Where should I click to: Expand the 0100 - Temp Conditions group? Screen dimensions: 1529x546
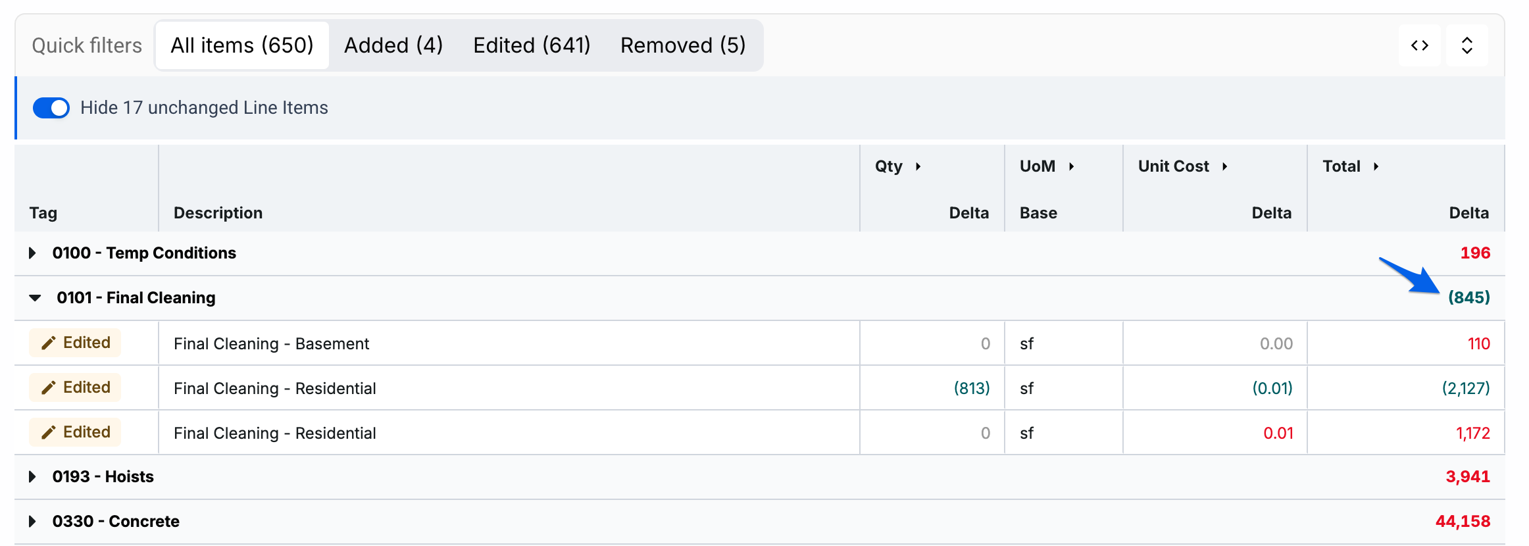tap(32, 253)
